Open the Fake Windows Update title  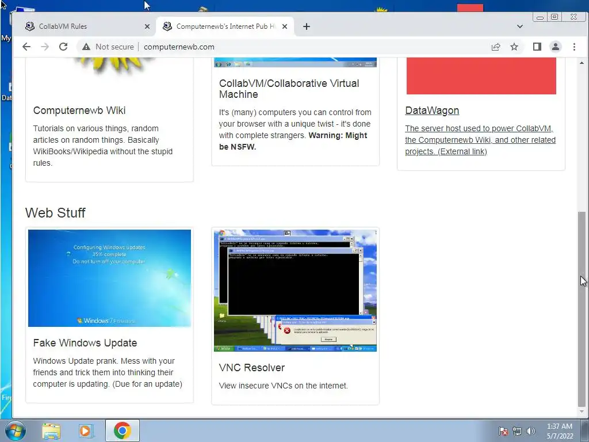85,343
